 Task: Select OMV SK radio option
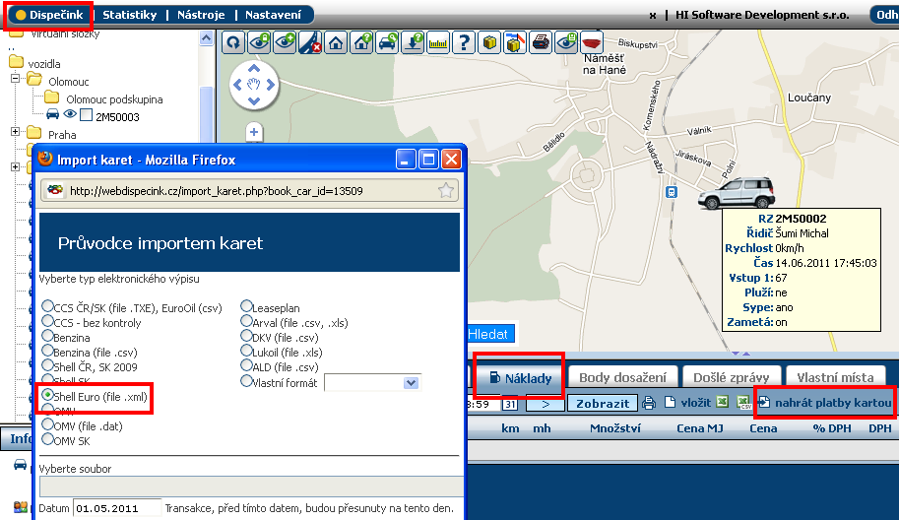click(47, 439)
